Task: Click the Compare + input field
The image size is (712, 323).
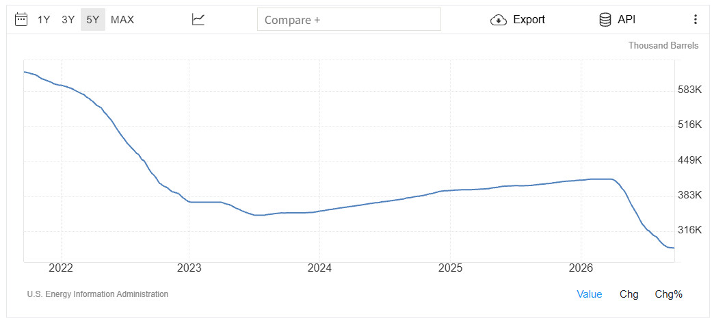Action: tap(349, 19)
